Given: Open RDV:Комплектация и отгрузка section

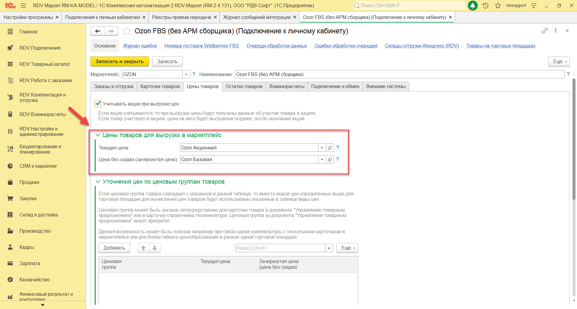Looking at the screenshot, I should tap(43, 97).
